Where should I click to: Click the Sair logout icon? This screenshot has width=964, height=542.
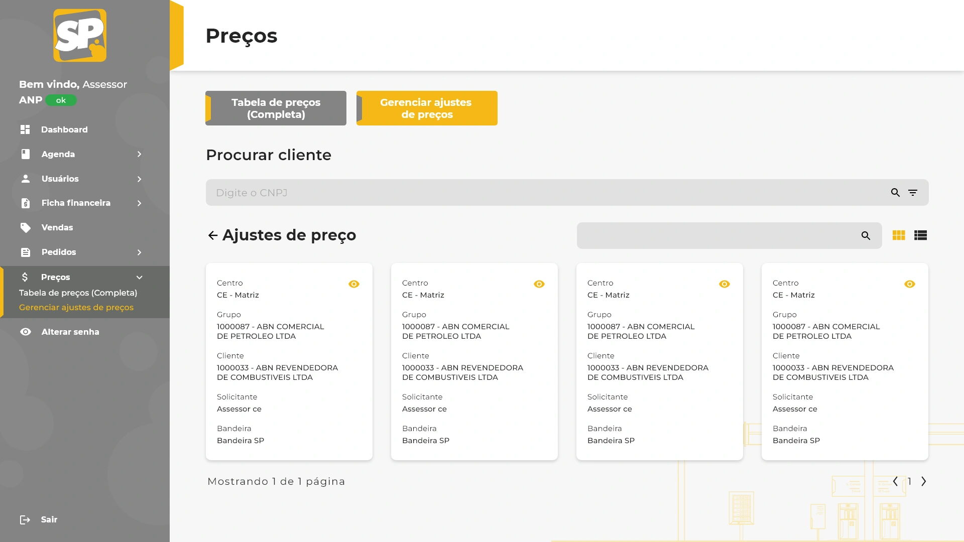[25, 520]
